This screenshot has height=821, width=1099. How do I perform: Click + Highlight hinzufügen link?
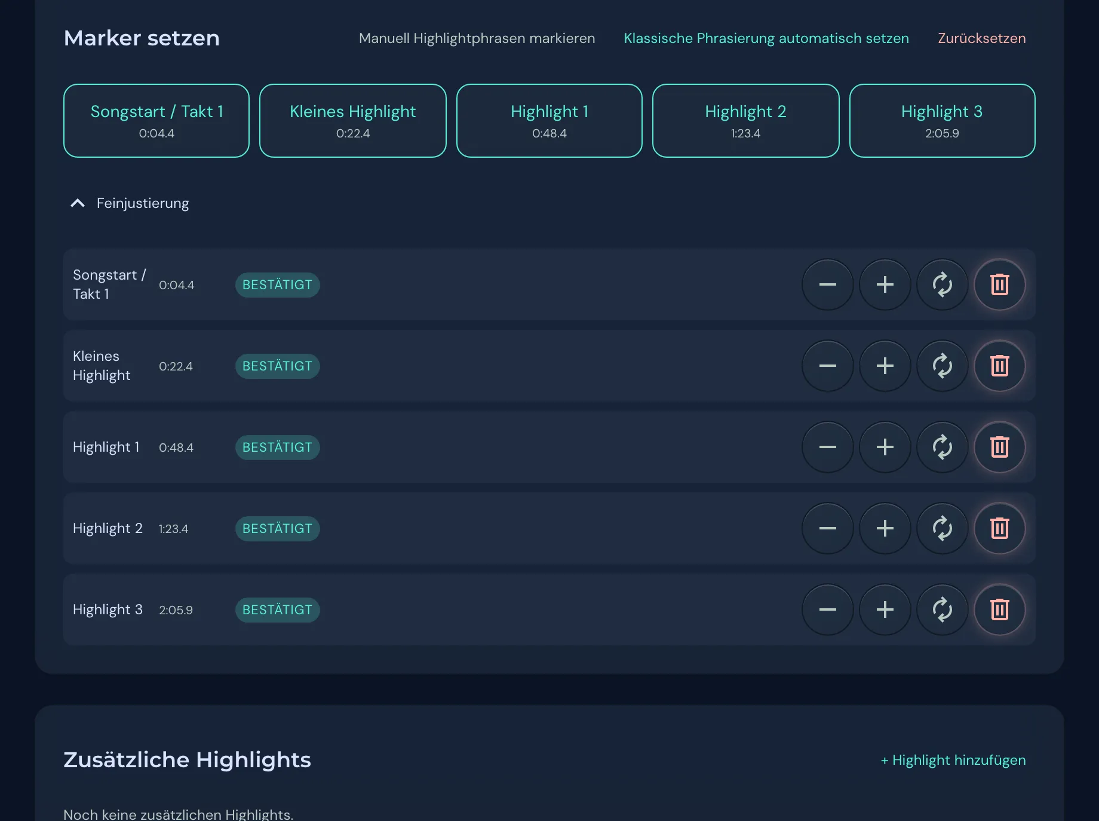pos(953,760)
